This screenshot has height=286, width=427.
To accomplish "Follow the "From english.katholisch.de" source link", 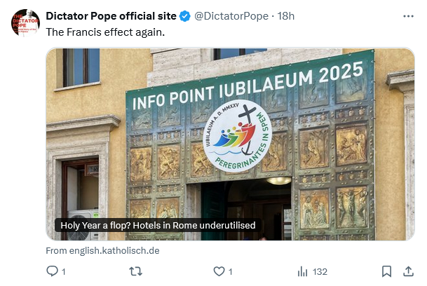I will (x=102, y=250).
